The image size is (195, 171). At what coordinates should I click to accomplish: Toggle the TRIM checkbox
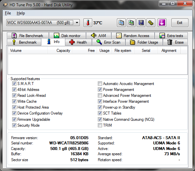(x=100, y=125)
